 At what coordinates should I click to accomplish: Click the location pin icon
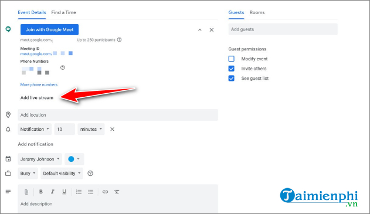[8, 115]
